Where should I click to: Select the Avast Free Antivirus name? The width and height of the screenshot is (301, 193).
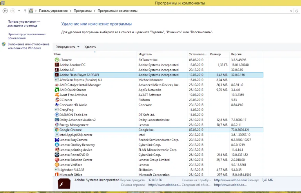pos(73,95)
